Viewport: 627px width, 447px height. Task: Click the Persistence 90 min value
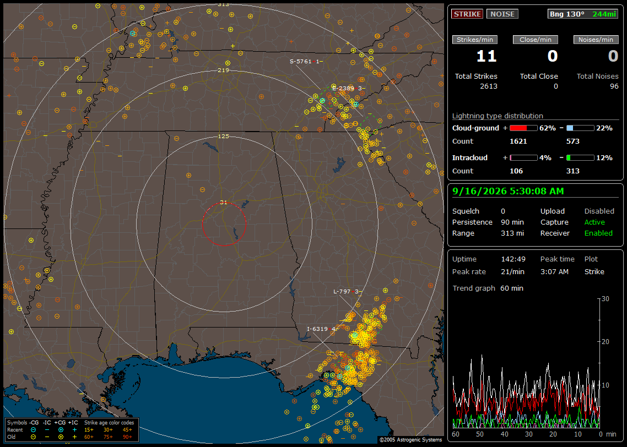pyautogui.click(x=512, y=222)
